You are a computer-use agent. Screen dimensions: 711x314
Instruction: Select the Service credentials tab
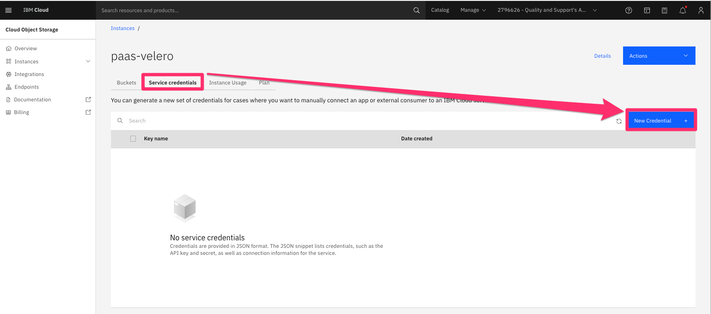click(x=173, y=83)
